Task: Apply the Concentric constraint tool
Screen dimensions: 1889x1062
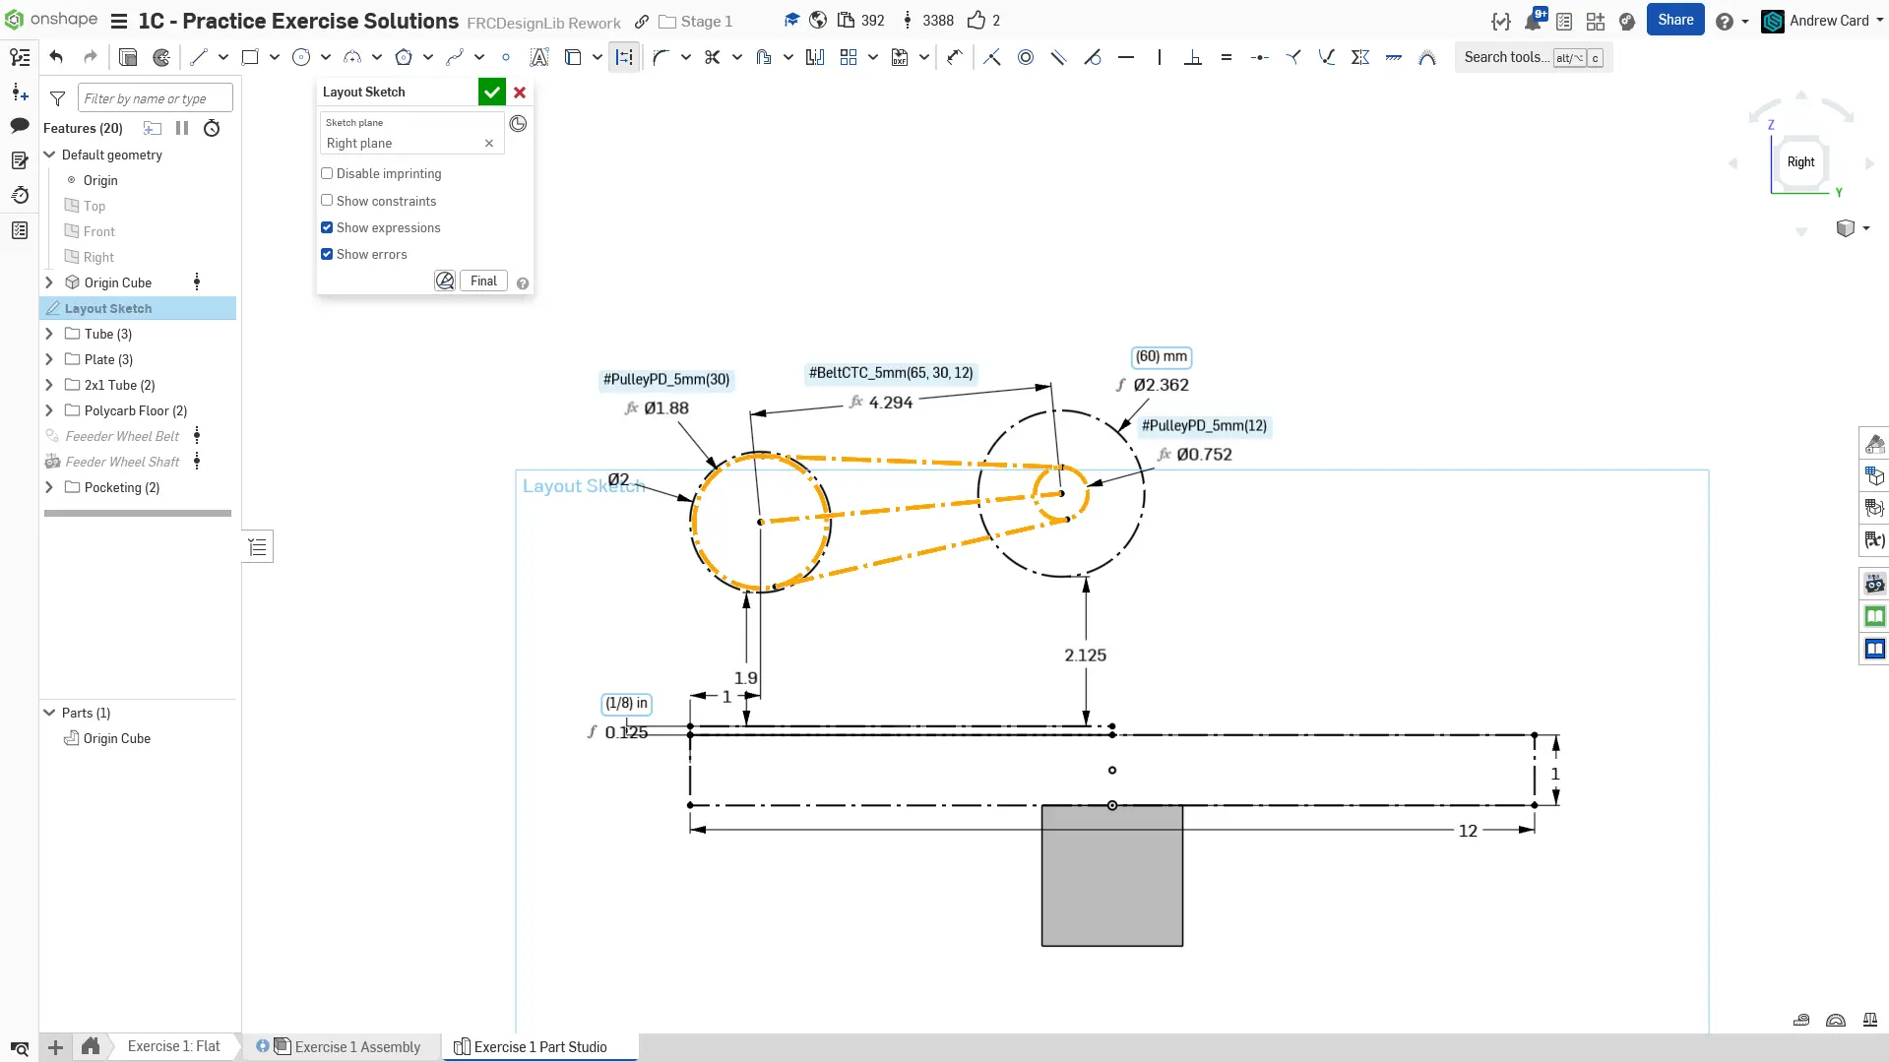Action: click(1026, 57)
